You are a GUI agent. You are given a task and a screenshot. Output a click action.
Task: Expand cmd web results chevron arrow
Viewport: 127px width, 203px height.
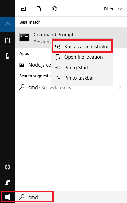coord(120,87)
